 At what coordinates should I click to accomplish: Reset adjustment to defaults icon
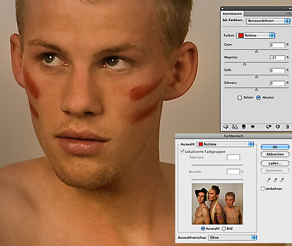click(x=278, y=127)
